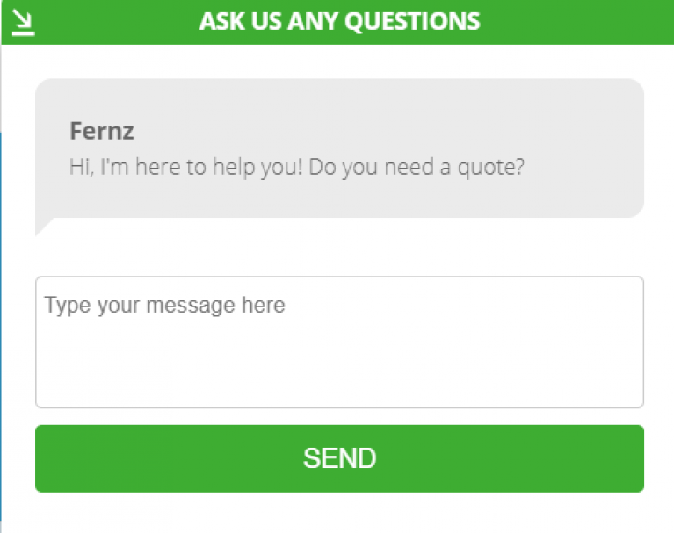Minimize the chat widget with the arrow icon
The height and width of the screenshot is (533, 674).
coord(24,22)
